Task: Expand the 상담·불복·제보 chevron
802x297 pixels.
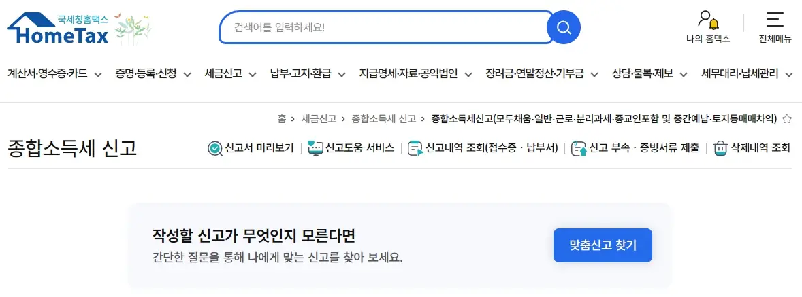Action: click(x=684, y=75)
